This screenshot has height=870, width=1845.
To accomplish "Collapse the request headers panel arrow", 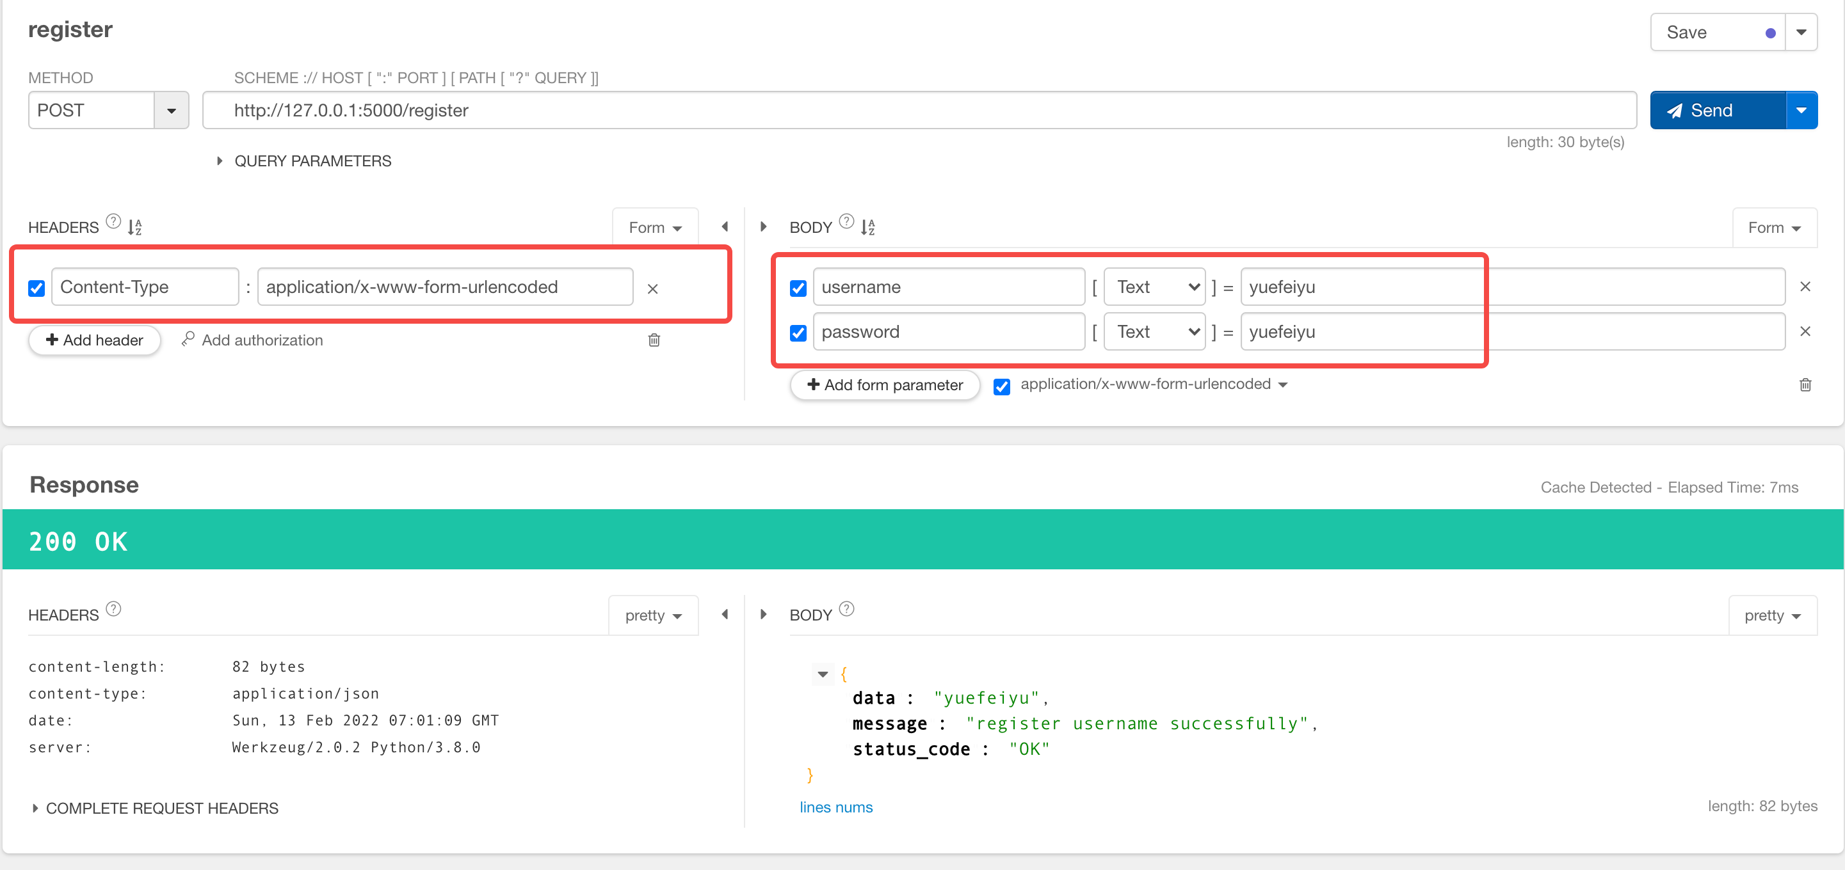I will tap(725, 227).
